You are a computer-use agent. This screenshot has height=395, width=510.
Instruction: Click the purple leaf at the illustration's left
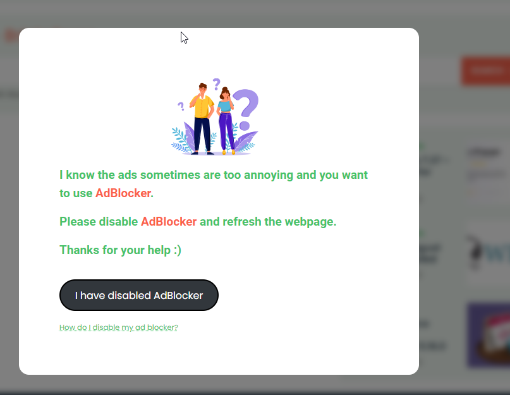[x=190, y=136]
